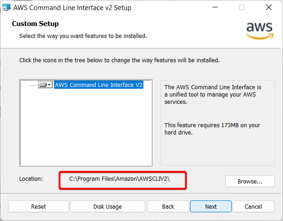Cancel the AWS CLI setup
Screen dimensions: 283x221
[253, 206]
